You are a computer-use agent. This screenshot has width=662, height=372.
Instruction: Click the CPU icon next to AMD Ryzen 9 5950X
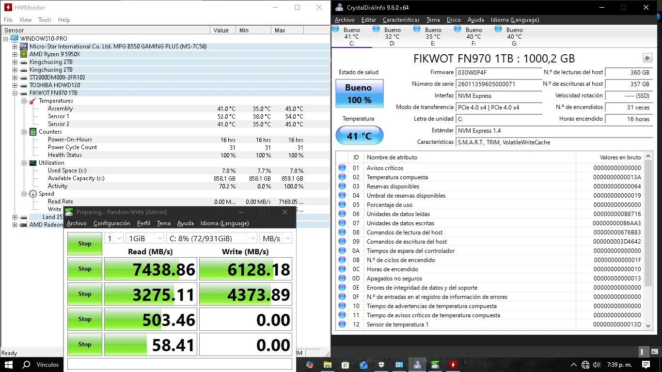click(x=24, y=54)
